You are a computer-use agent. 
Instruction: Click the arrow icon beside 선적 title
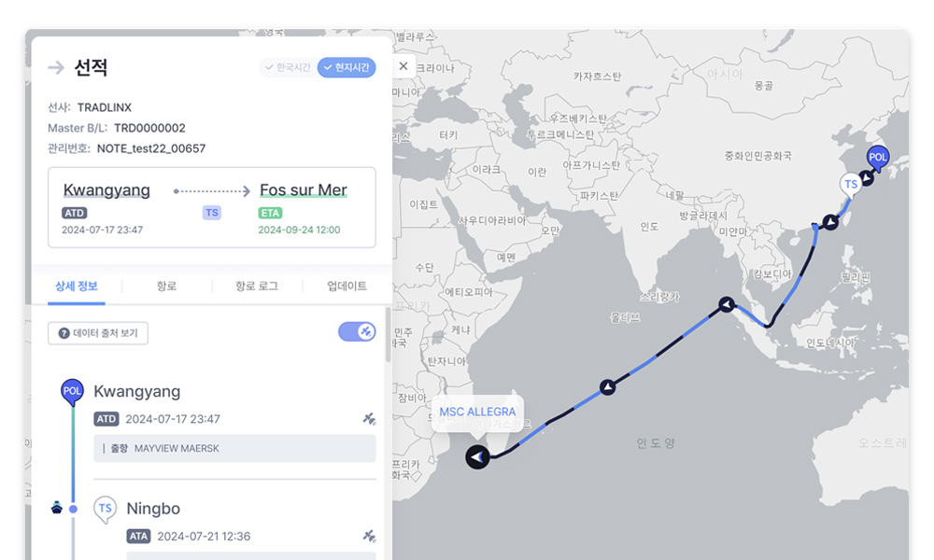pos(56,67)
